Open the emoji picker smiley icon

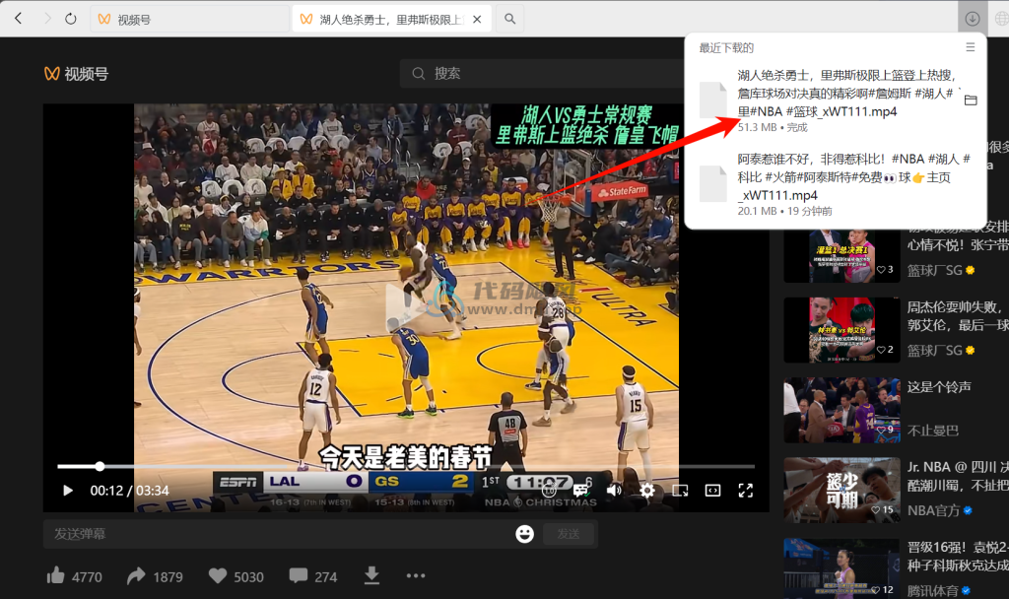point(524,534)
